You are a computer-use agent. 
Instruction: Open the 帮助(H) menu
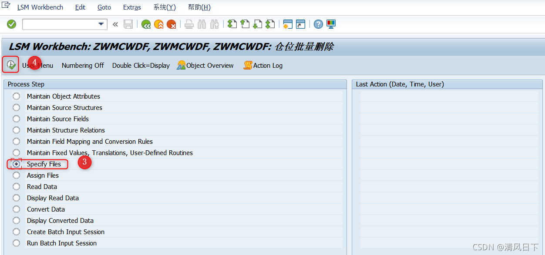(199, 7)
